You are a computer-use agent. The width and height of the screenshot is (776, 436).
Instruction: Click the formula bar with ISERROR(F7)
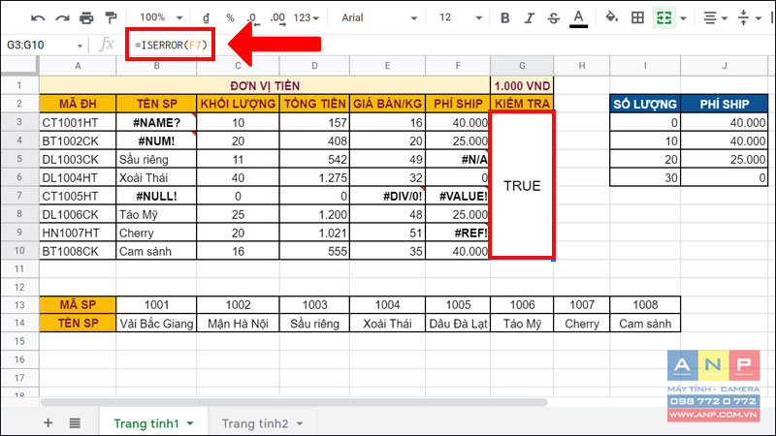[171, 45]
